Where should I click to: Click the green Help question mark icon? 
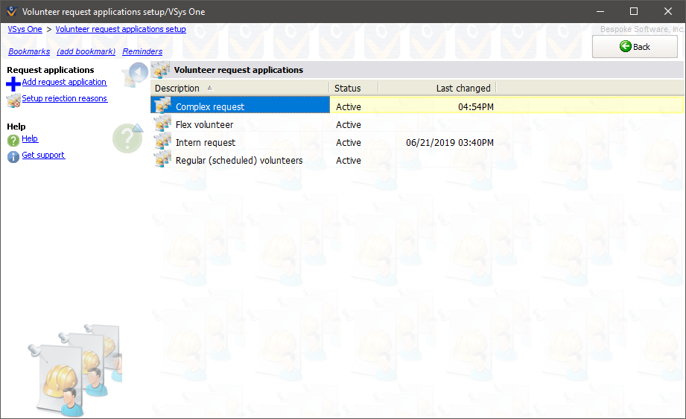coord(13,140)
